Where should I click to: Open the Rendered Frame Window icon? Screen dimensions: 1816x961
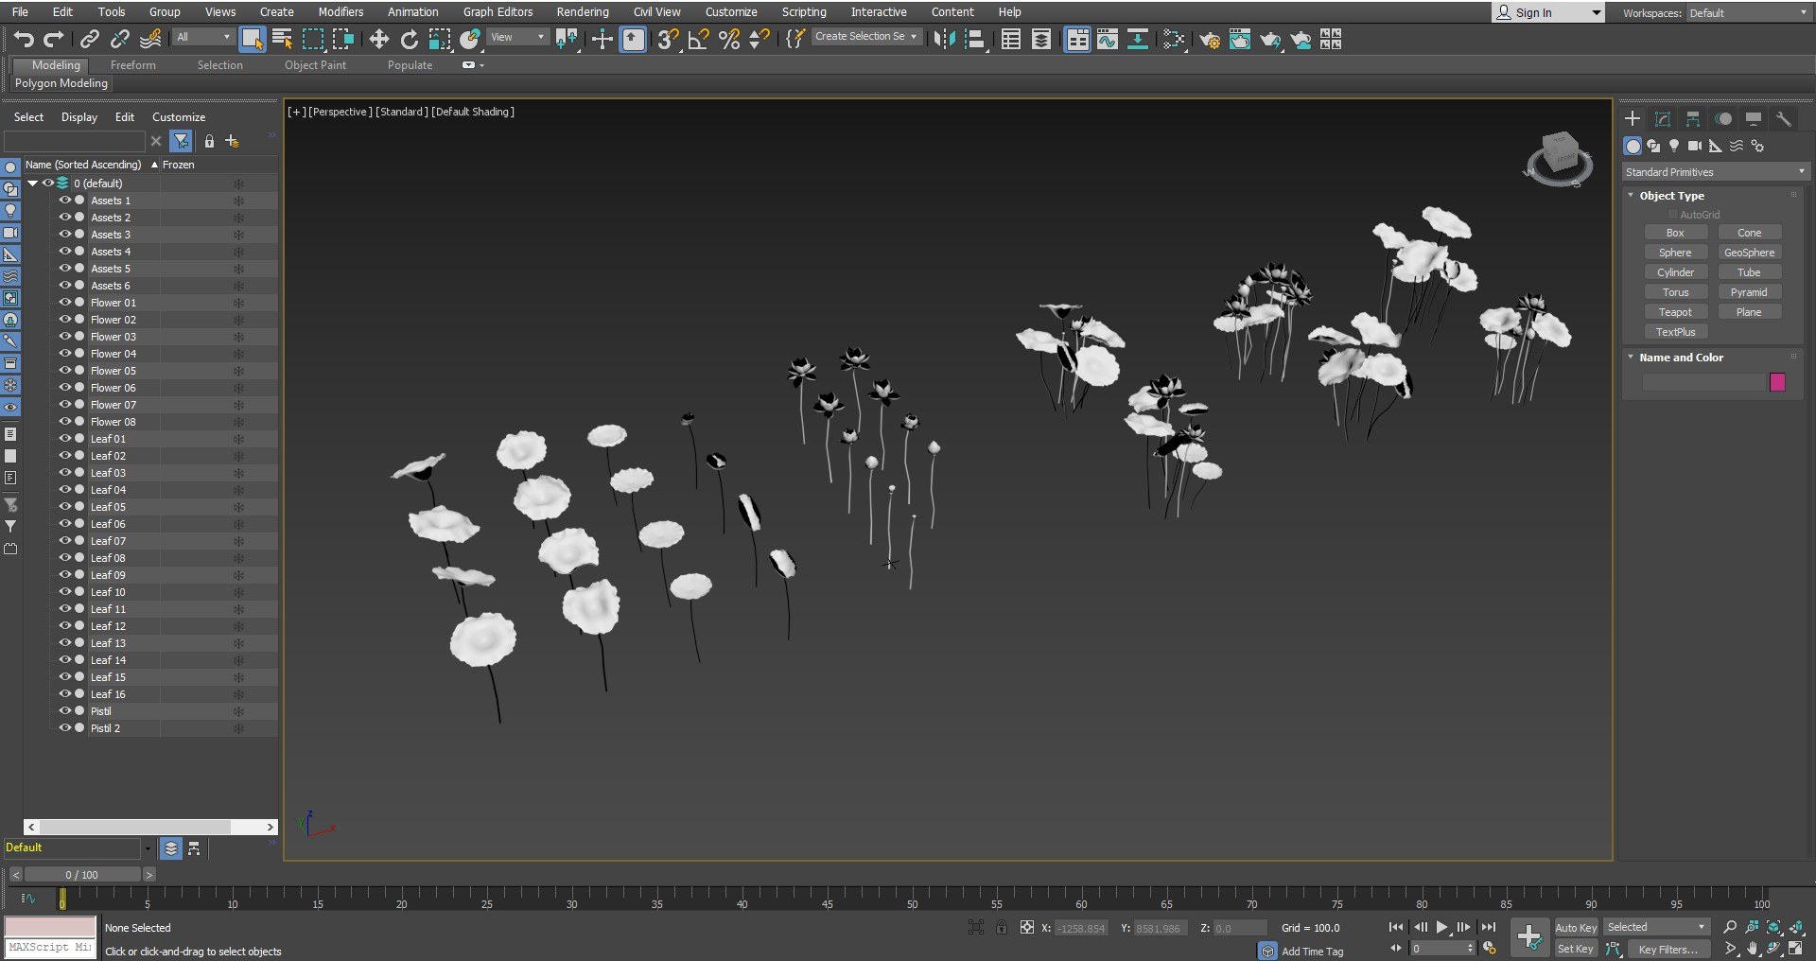pos(1240,39)
